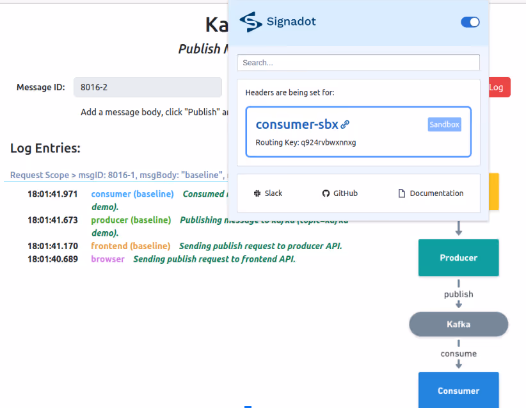The height and width of the screenshot is (408, 526).
Task: Turn off the Signadot extension toggle
Action: (470, 22)
